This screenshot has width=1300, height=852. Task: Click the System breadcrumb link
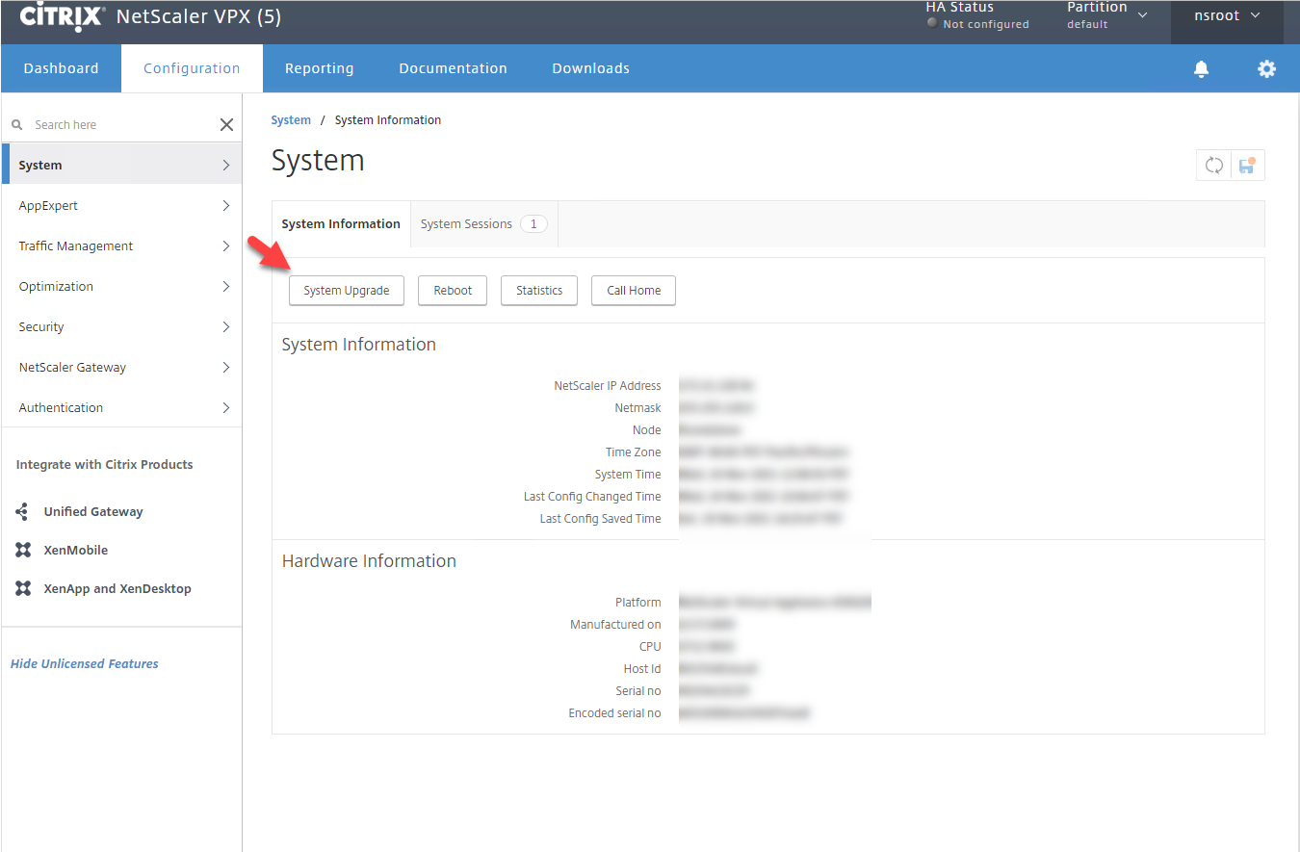point(291,120)
